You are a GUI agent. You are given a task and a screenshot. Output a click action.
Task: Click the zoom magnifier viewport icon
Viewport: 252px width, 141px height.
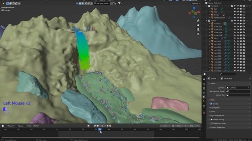pos(198,21)
